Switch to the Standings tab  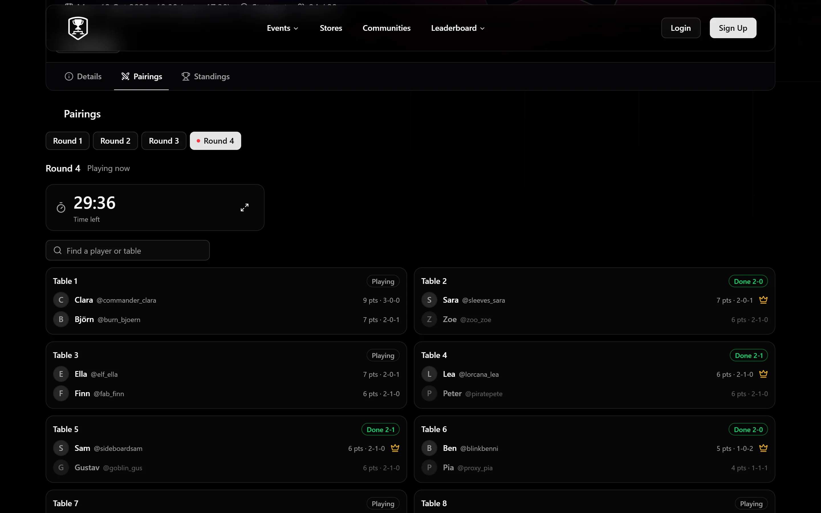tap(205, 76)
